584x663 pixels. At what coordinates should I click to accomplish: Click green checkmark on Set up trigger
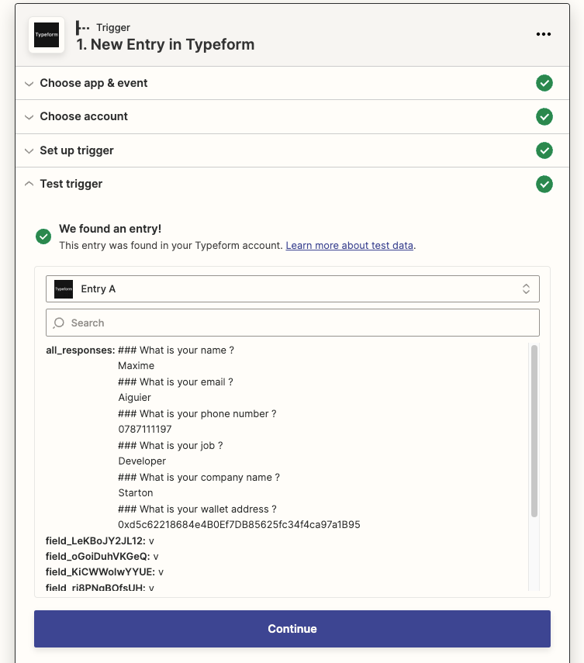[x=544, y=150]
